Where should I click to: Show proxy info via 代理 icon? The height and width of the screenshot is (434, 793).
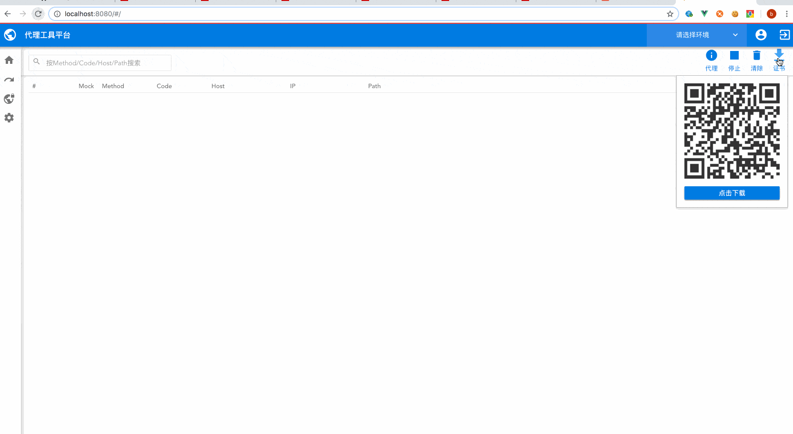coord(712,61)
